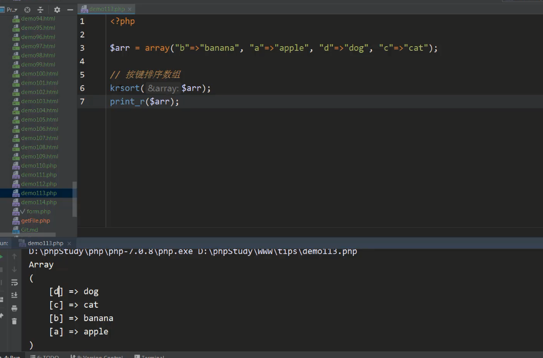The image size is (543, 358).
Task: Open project panel settings gear
Action: (x=57, y=10)
